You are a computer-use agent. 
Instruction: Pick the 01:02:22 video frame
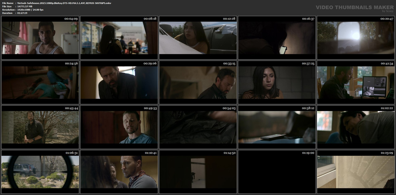tap(356, 127)
